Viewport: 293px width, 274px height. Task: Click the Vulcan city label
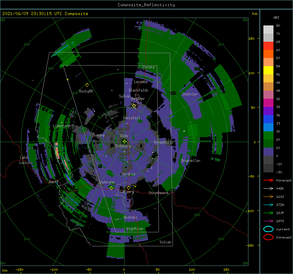[x=166, y=242]
